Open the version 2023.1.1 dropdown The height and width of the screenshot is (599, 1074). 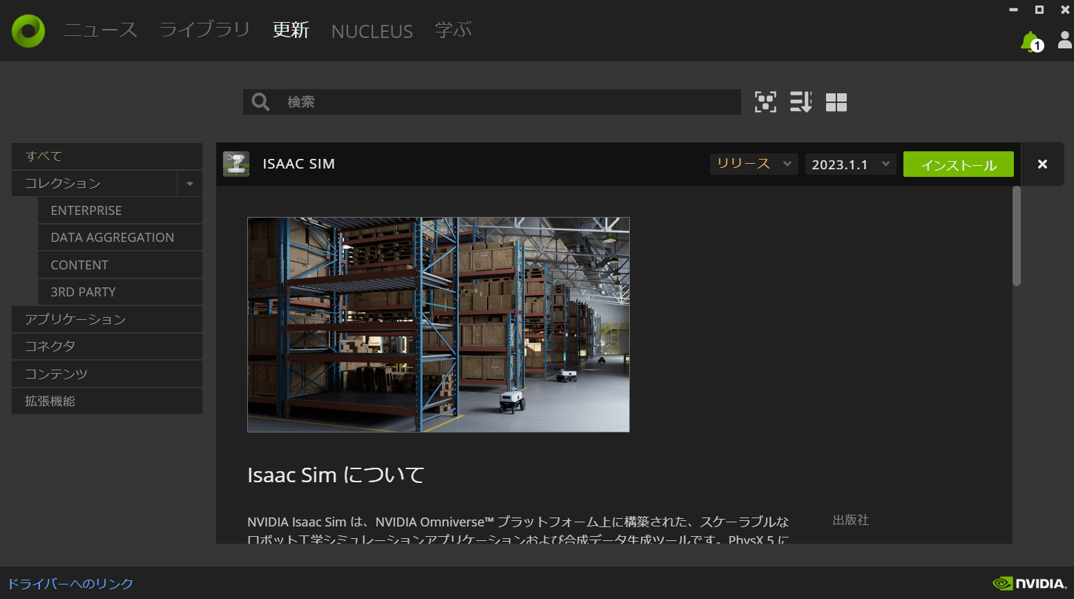point(850,164)
